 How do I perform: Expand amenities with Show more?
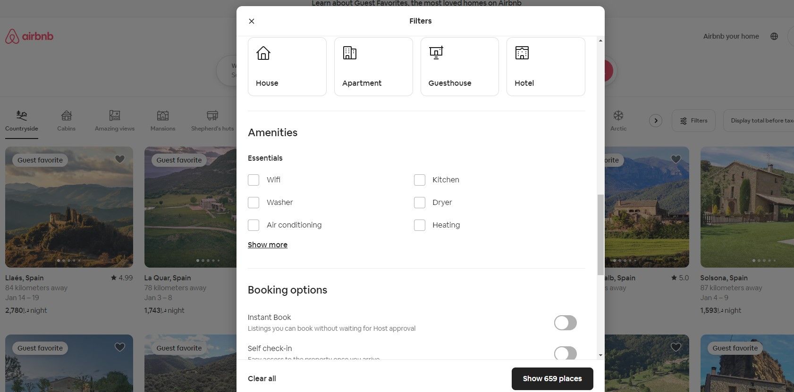[268, 245]
